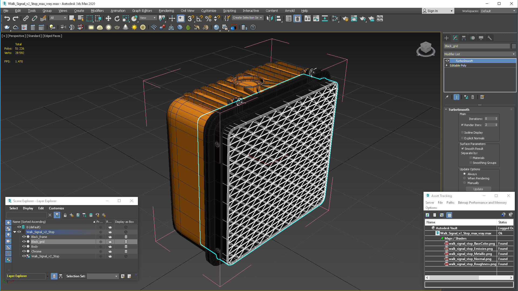Select the When Rendering radio option

tap(465, 178)
